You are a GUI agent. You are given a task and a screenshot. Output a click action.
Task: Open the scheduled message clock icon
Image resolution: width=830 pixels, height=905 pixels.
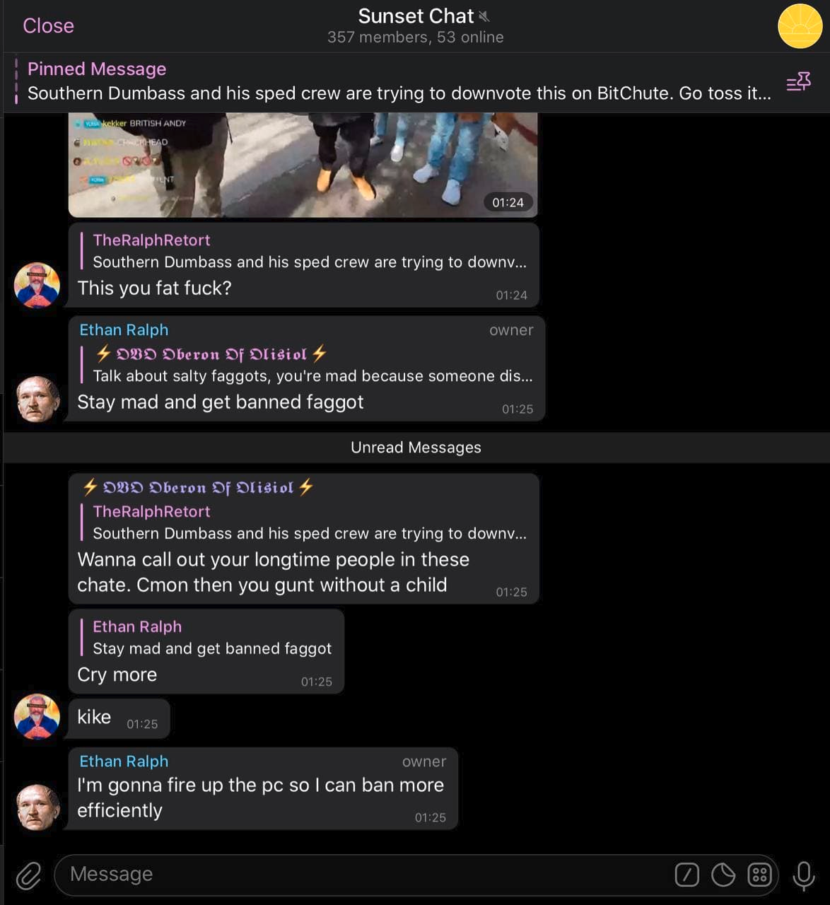coord(723,875)
